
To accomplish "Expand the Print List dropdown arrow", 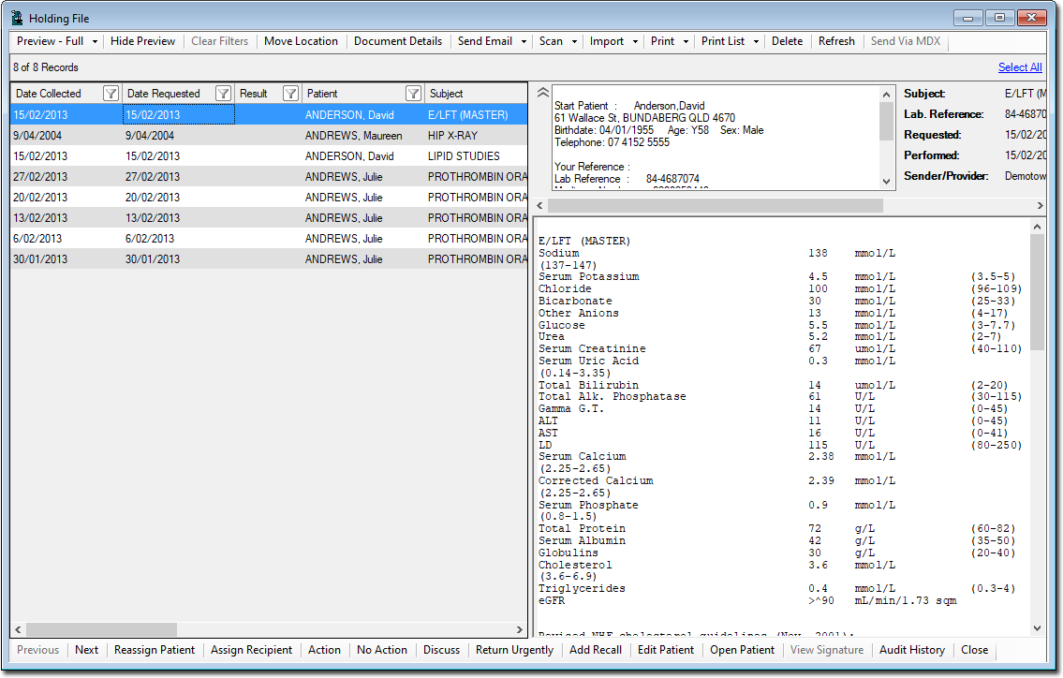I will click(756, 41).
